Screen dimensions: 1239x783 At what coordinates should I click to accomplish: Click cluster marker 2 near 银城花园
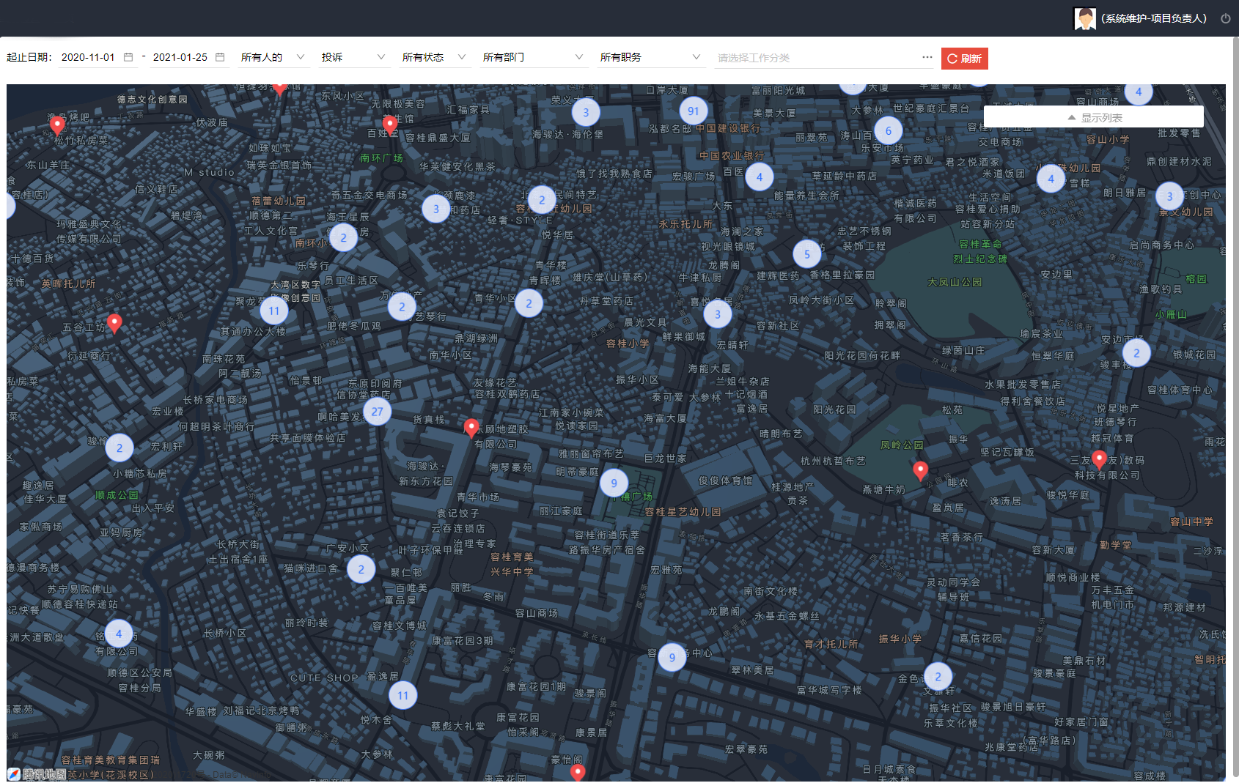click(x=1137, y=352)
